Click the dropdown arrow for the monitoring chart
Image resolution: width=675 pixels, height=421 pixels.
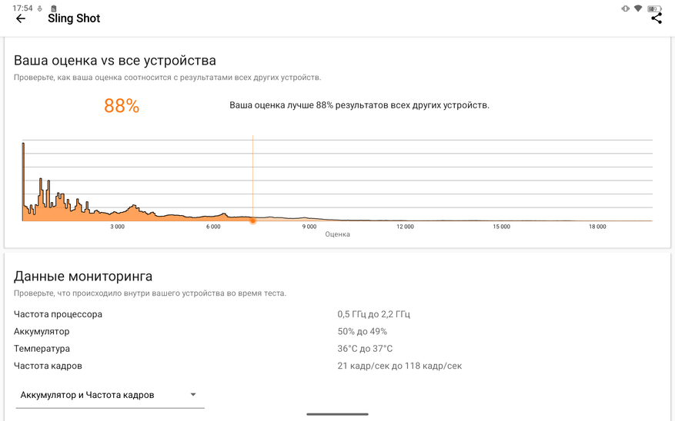tap(193, 395)
